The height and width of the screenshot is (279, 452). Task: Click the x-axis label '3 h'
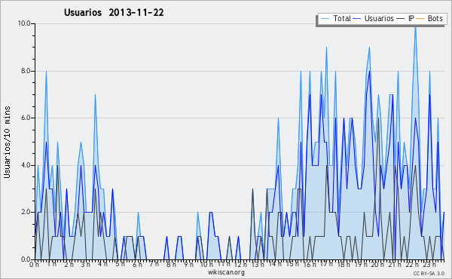(x=86, y=264)
